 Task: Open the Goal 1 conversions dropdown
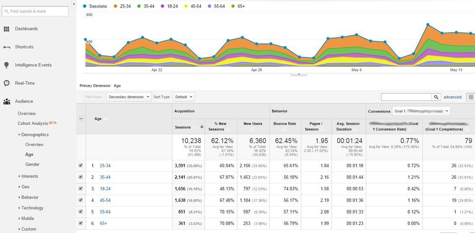pos(421,111)
